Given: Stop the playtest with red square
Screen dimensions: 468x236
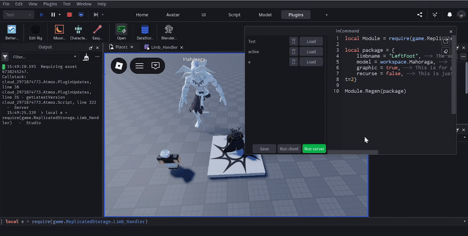Looking at the screenshot, I should click(x=69, y=15).
